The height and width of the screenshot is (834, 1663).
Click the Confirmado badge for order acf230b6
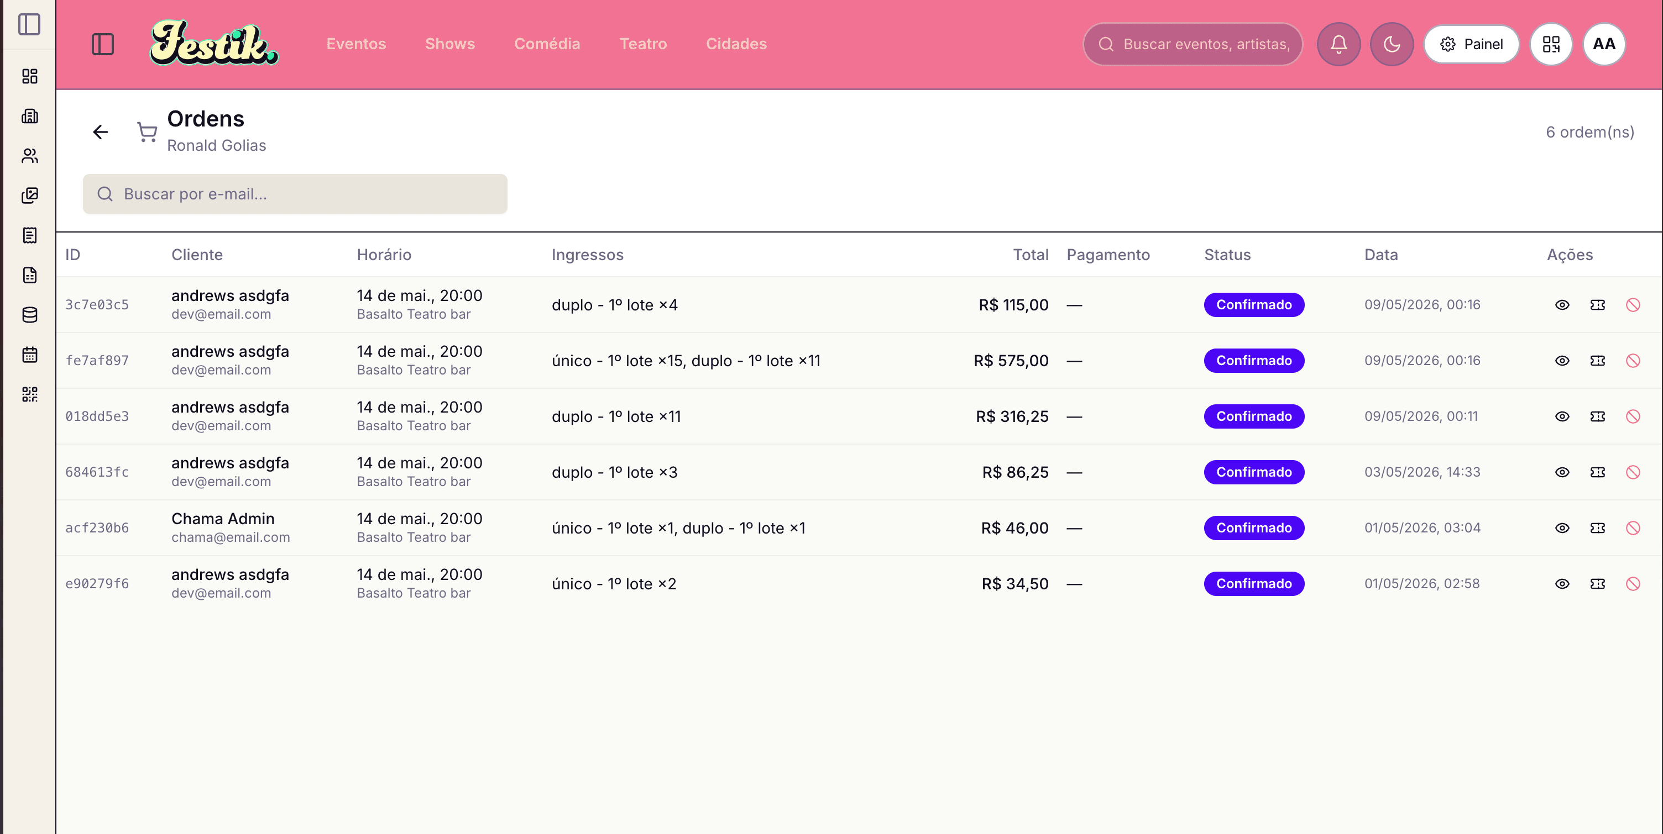(x=1254, y=528)
